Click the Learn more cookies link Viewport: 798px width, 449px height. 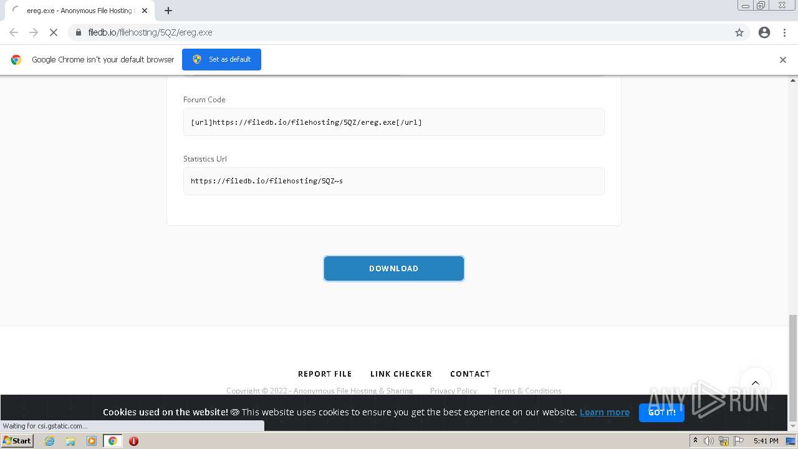(605, 412)
